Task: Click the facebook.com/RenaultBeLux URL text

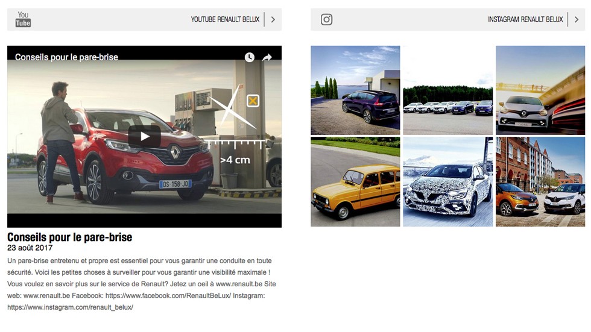Action: point(168,295)
